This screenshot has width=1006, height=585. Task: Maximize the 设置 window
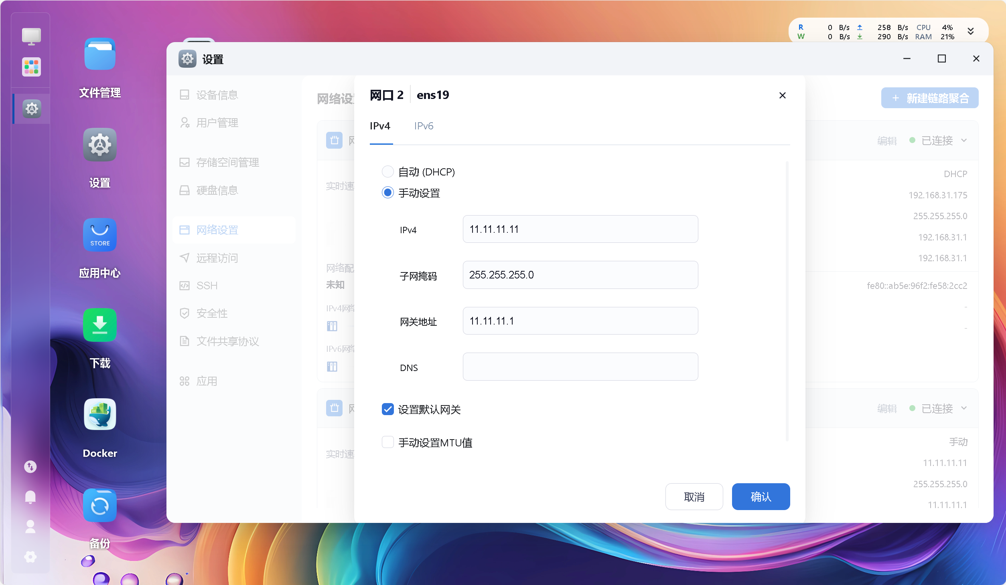942,59
